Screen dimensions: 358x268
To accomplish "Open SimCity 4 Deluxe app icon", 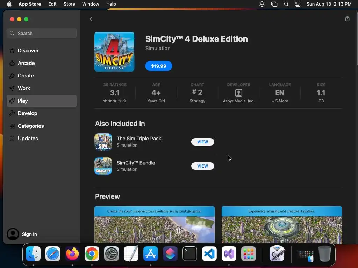I will 114,52.
